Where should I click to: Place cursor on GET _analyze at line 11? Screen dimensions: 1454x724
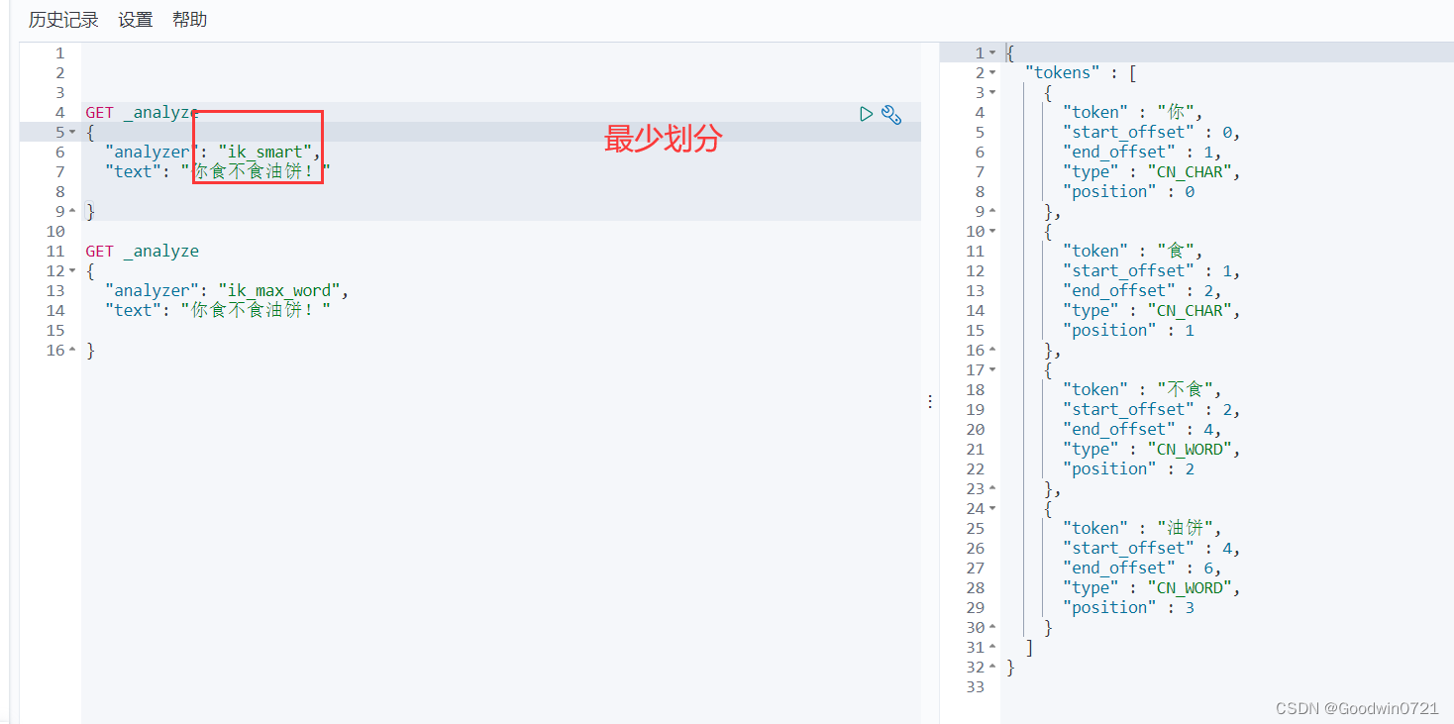pyautogui.click(x=142, y=251)
